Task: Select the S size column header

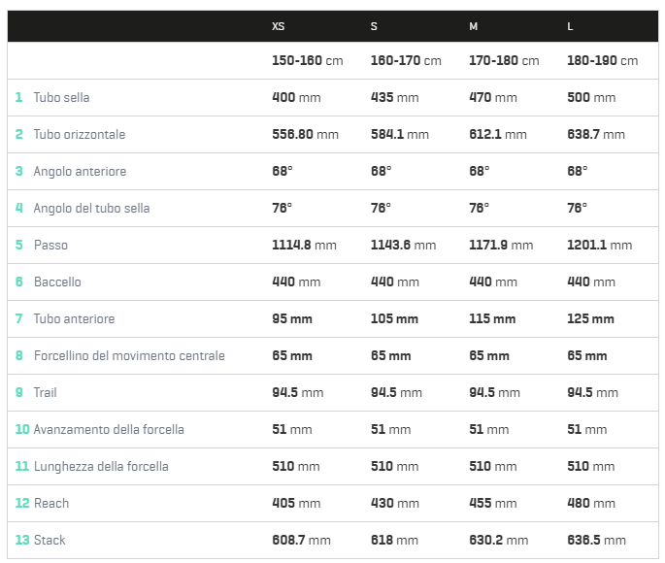Action: [374, 26]
